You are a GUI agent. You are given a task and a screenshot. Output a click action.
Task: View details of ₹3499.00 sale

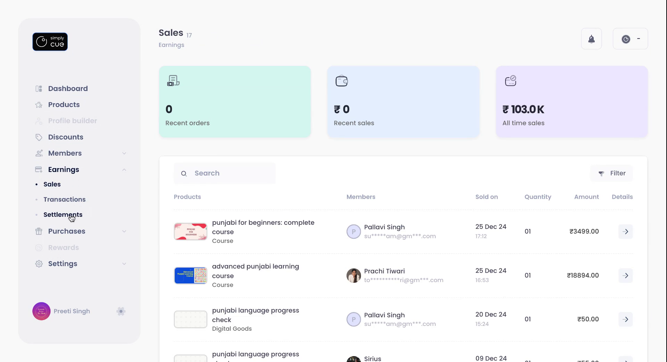click(x=625, y=232)
